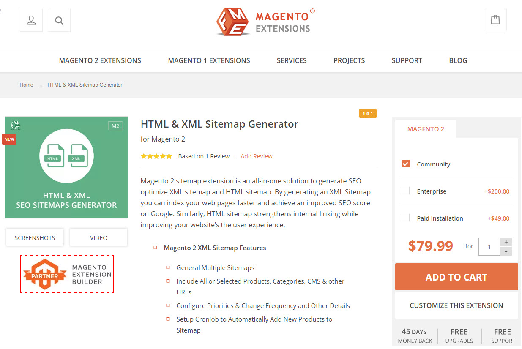Click the search magnifier icon
Viewport: 522px width, 349px height.
(x=59, y=20)
